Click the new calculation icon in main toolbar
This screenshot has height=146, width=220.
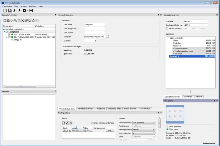[x=5, y=11]
